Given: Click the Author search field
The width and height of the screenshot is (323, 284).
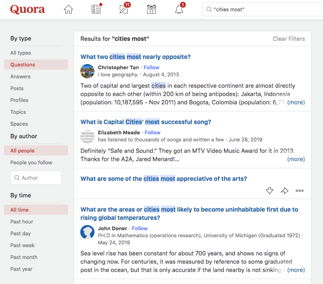Looking at the screenshot, I should click(36, 178).
